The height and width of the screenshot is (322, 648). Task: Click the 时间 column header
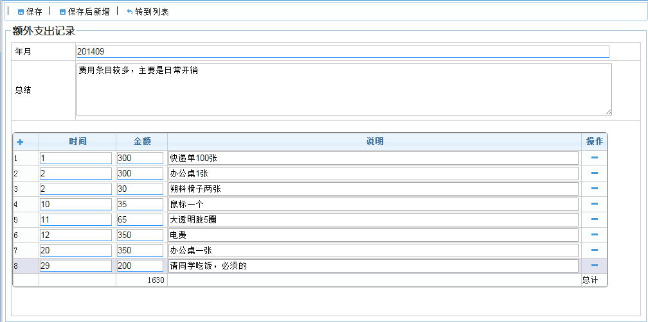78,142
